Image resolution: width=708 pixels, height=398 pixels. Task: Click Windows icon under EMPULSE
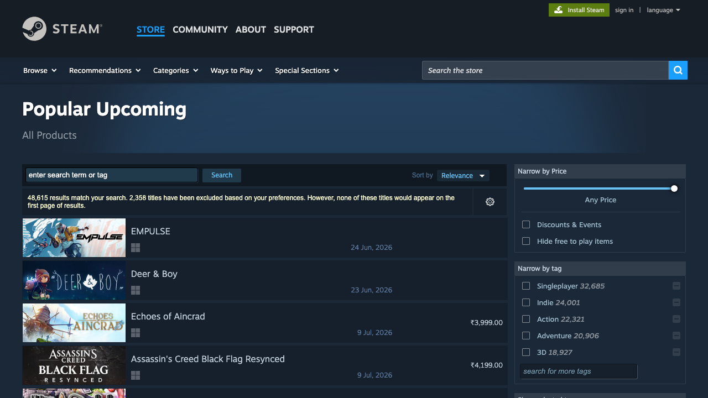pyautogui.click(x=136, y=248)
